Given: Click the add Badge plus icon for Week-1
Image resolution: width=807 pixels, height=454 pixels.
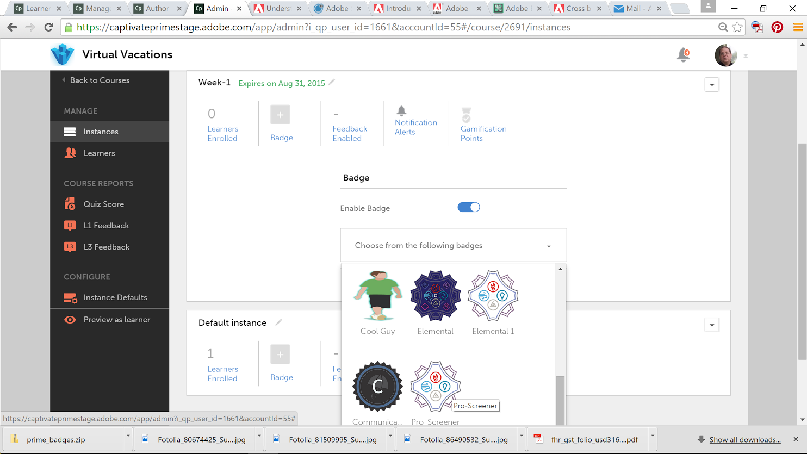Looking at the screenshot, I should point(280,115).
